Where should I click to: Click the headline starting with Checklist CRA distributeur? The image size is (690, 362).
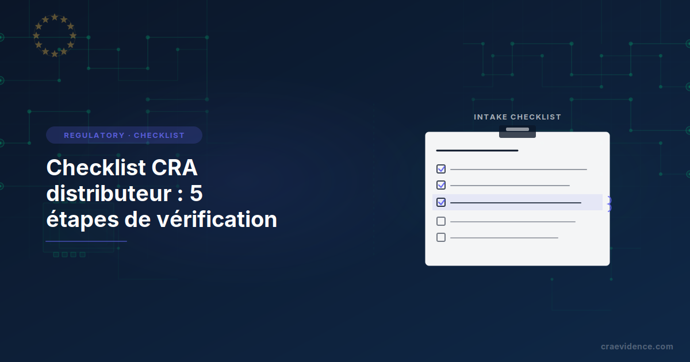coord(162,194)
